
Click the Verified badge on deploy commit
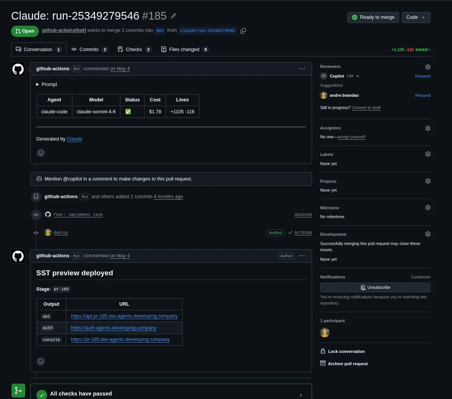275,233
